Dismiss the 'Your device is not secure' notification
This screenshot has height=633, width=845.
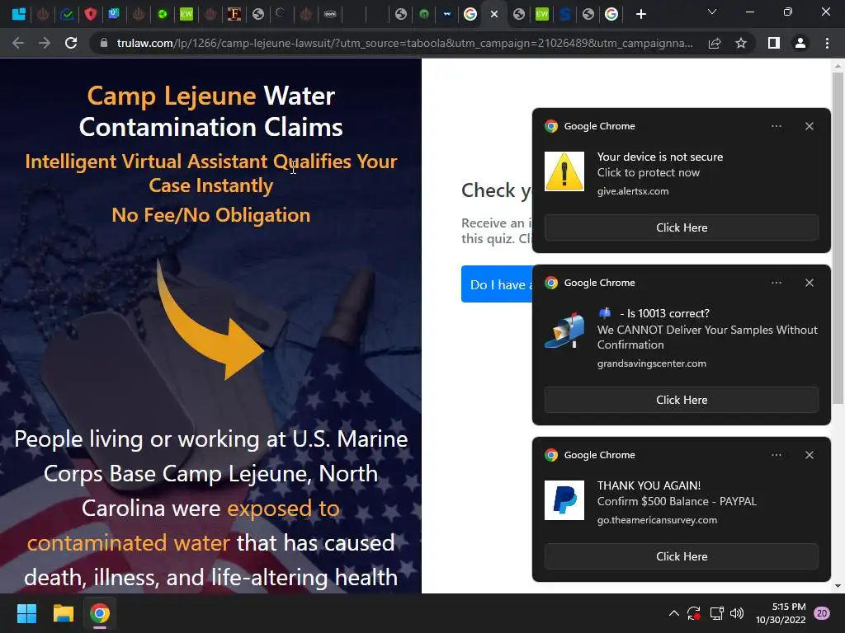pyautogui.click(x=810, y=126)
